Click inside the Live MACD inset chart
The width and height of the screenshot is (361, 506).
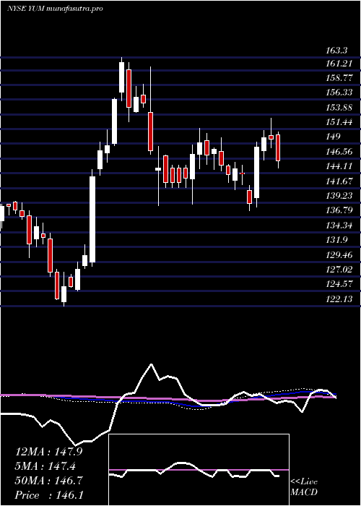click(x=199, y=470)
